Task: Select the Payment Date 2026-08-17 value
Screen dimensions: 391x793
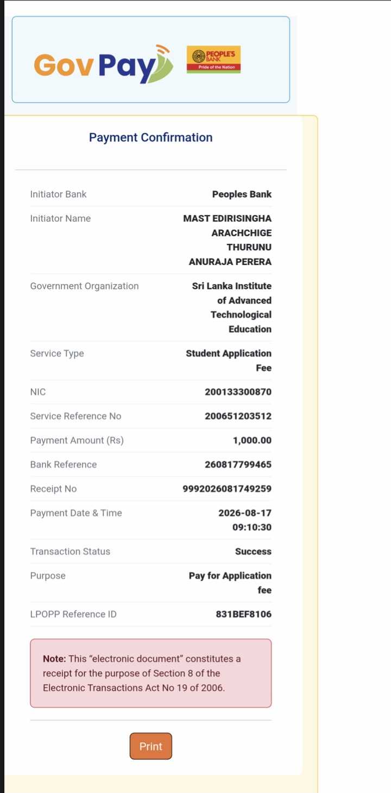Action: pyautogui.click(x=245, y=513)
